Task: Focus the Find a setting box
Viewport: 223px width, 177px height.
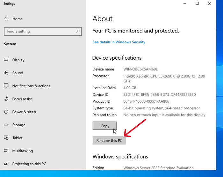Action: point(43,32)
